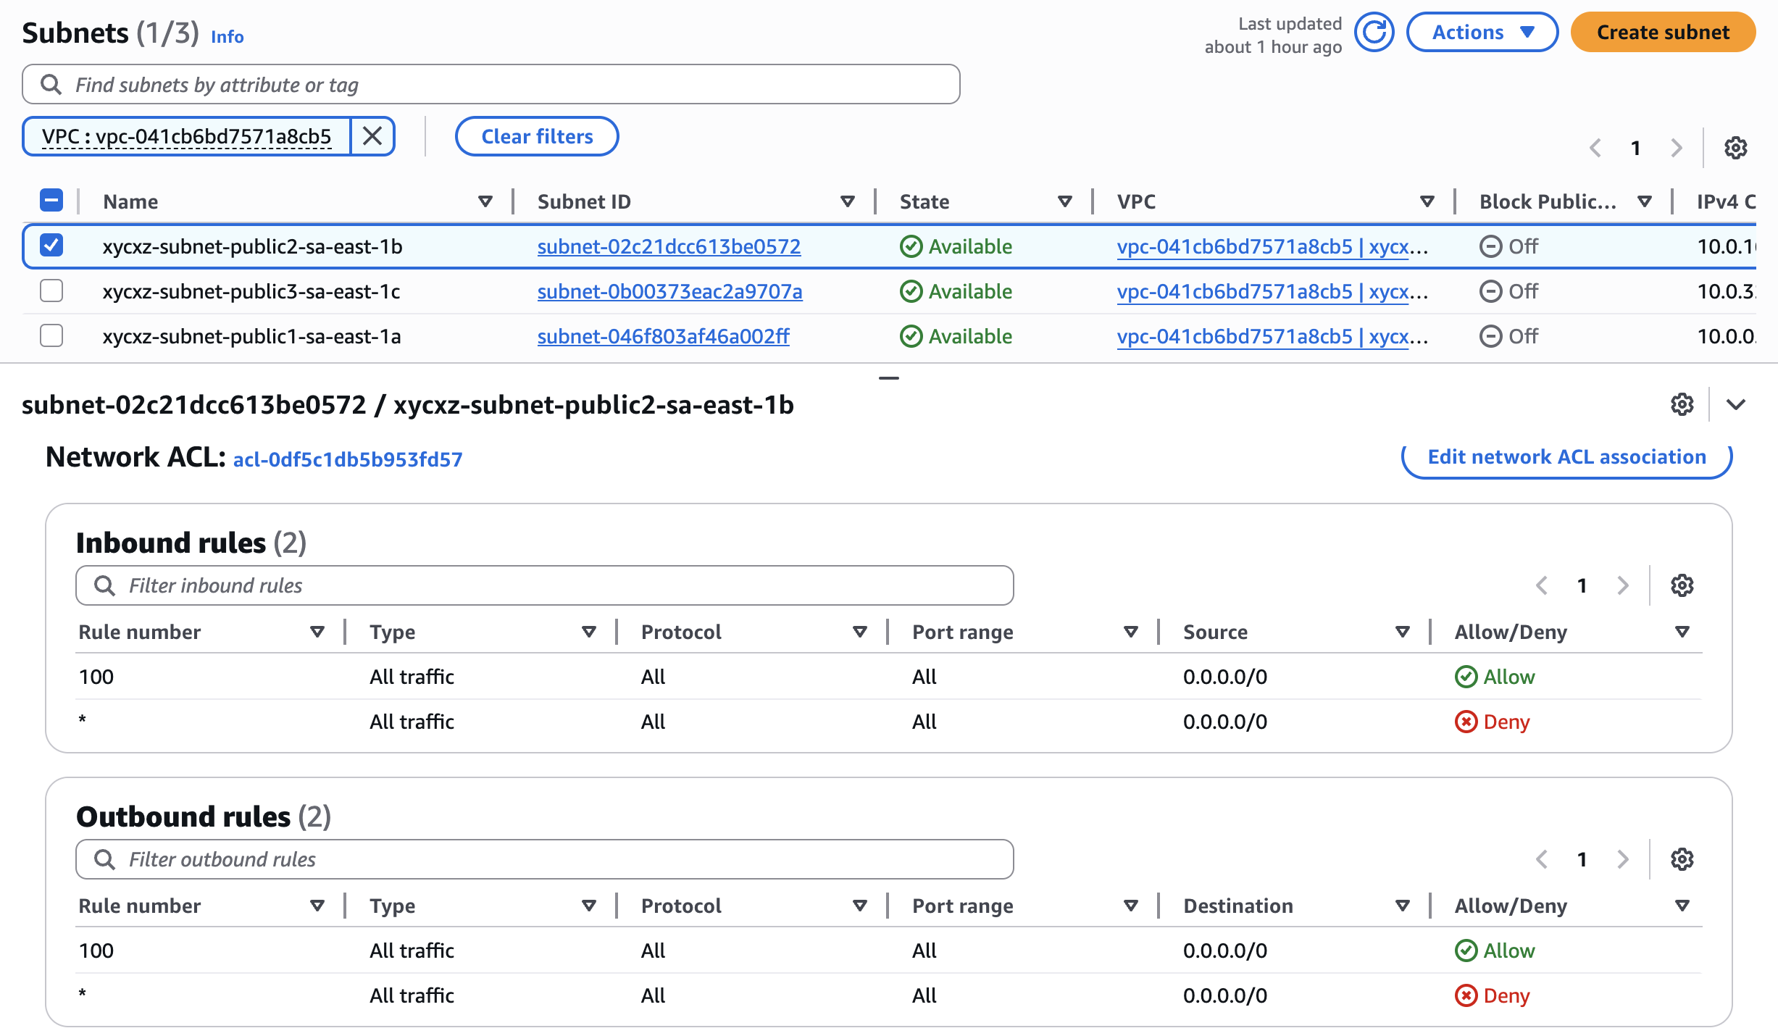Toggle the select-all subnets header checkbox

click(x=51, y=200)
